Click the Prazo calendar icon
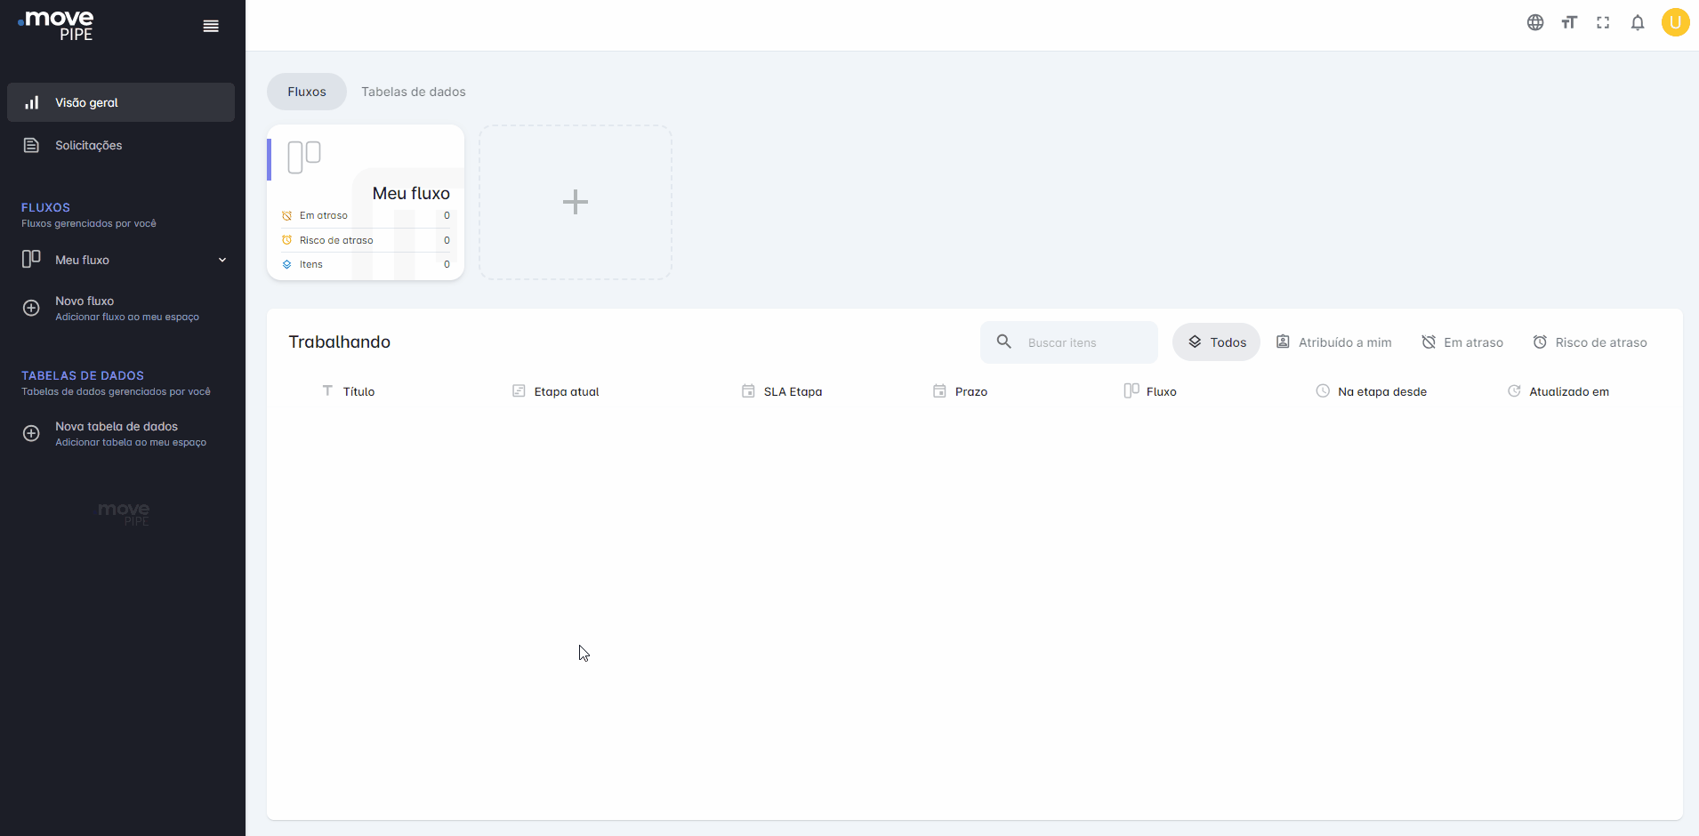Screen dimensions: 1699x836 (x=939, y=390)
